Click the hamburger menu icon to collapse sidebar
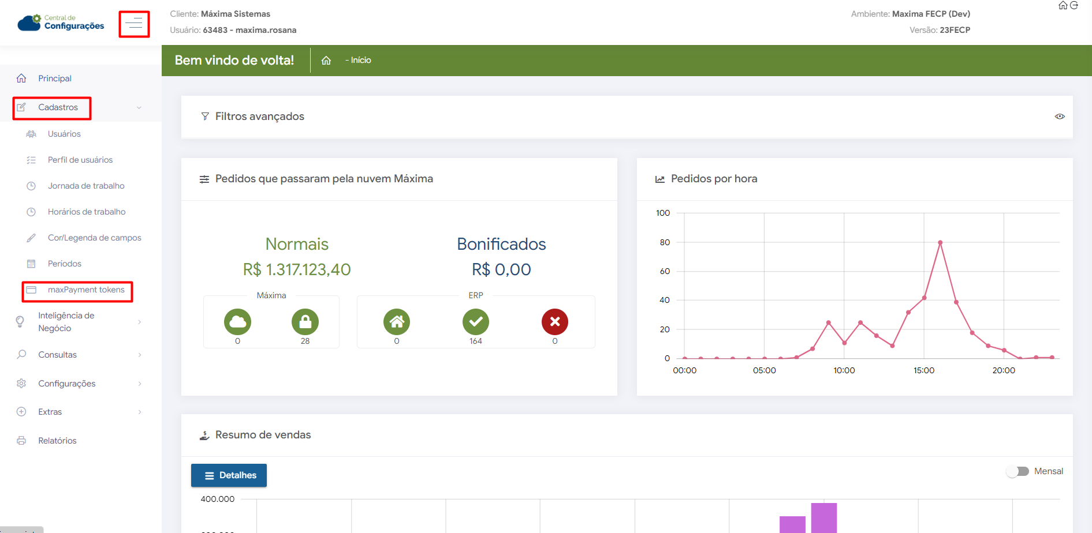The width and height of the screenshot is (1092, 533). 134,24
